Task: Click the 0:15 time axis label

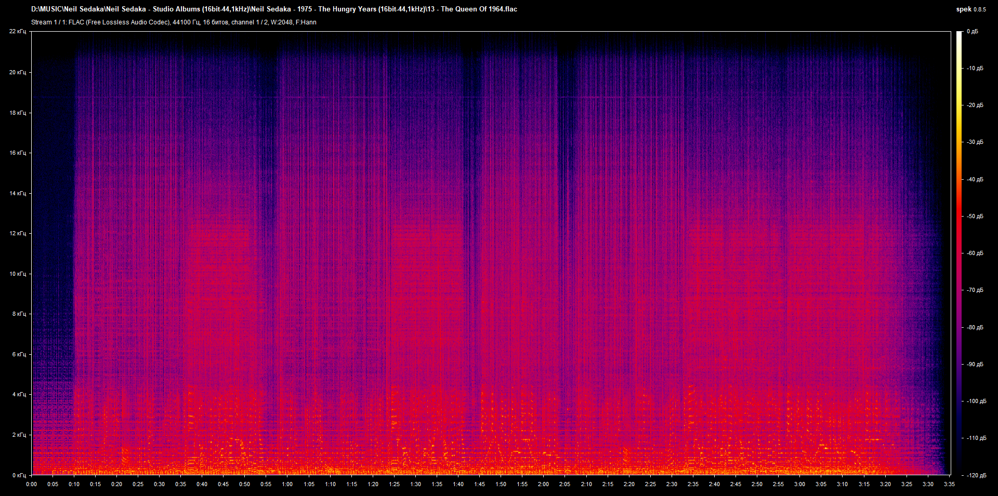Action: [x=96, y=484]
